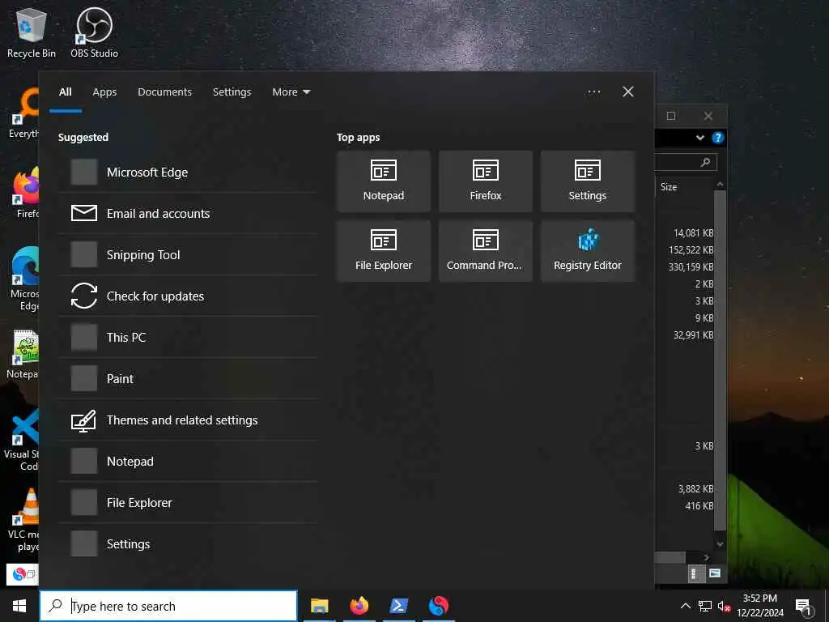Open Microsoft Edge from the Suggested list
Screen dimensions: 829x622
(x=188, y=173)
